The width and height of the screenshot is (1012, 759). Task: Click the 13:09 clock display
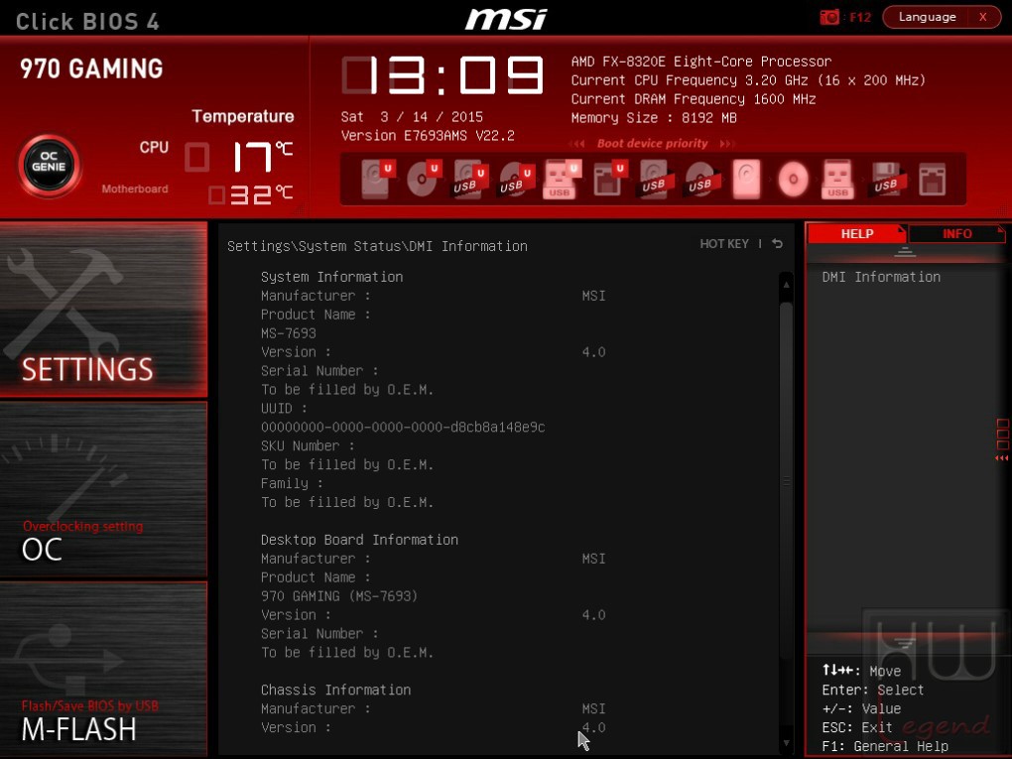(443, 75)
